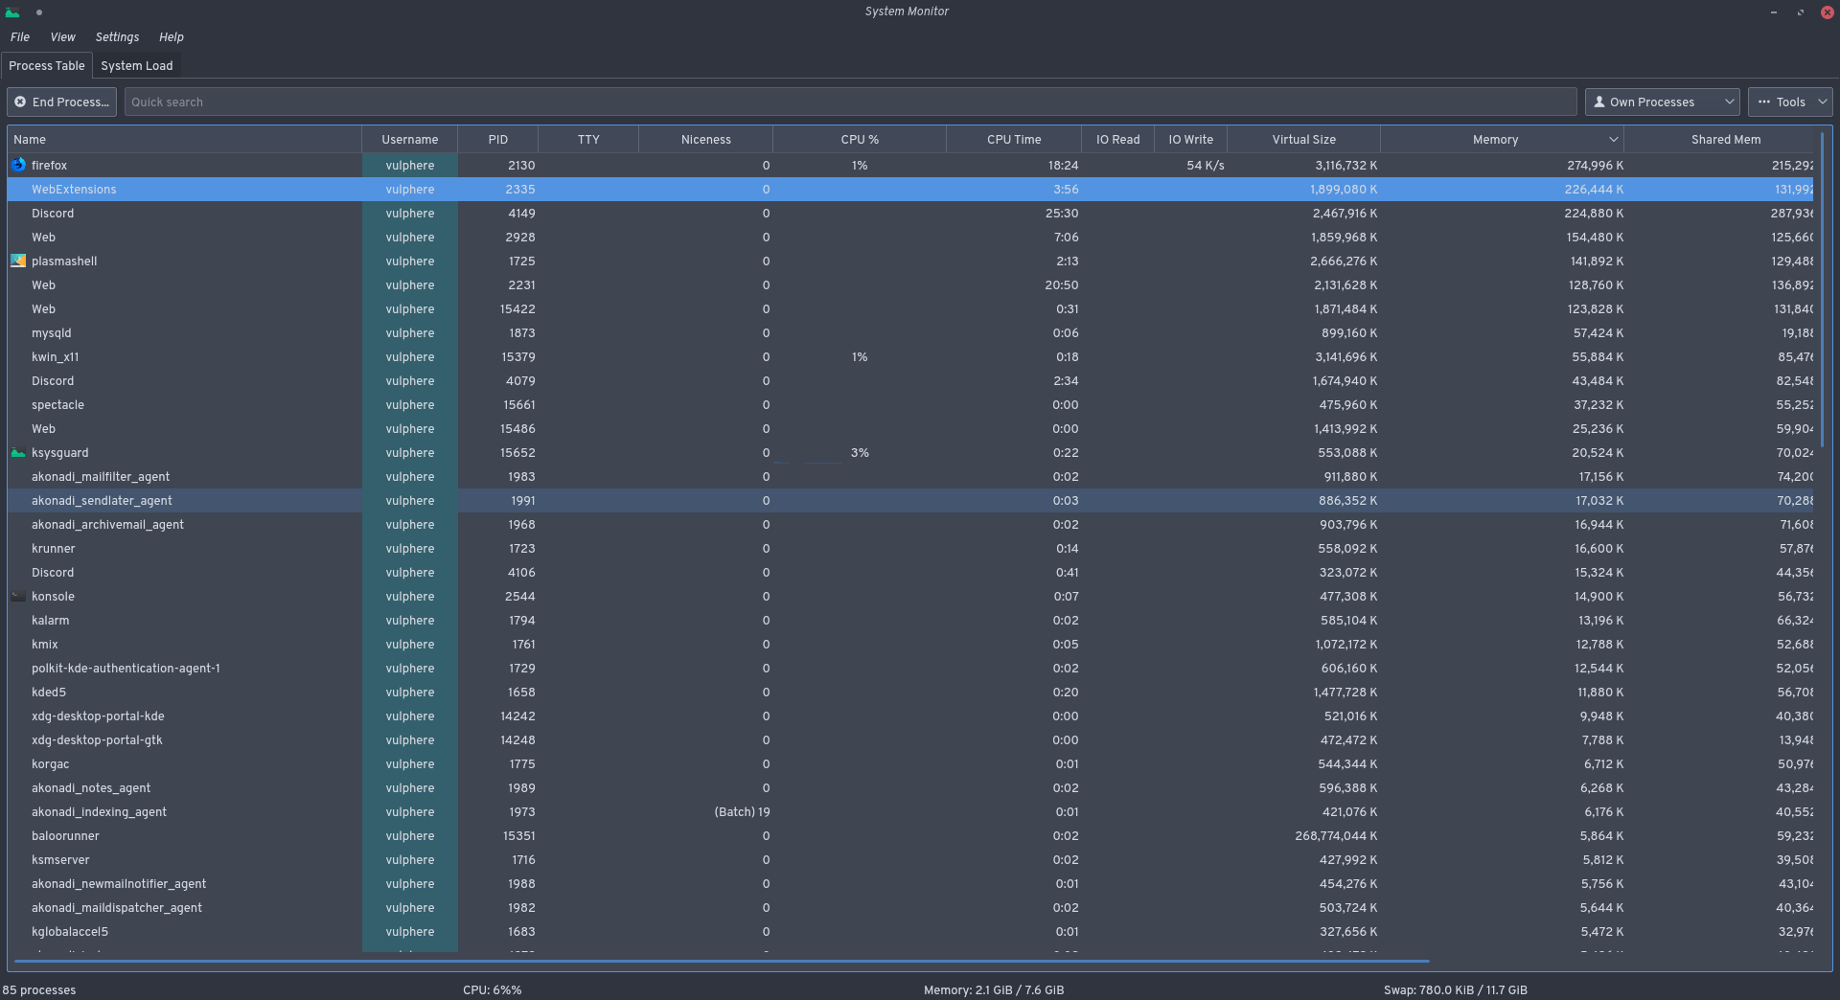Screen dimensions: 1840x1000
Task: Sort by the CPU % column header
Action: pos(860,139)
